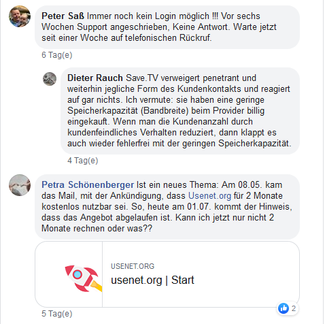Open the '6 Tag(e)' comment timestamp
This screenshot has width=325, height=324.
57,55
